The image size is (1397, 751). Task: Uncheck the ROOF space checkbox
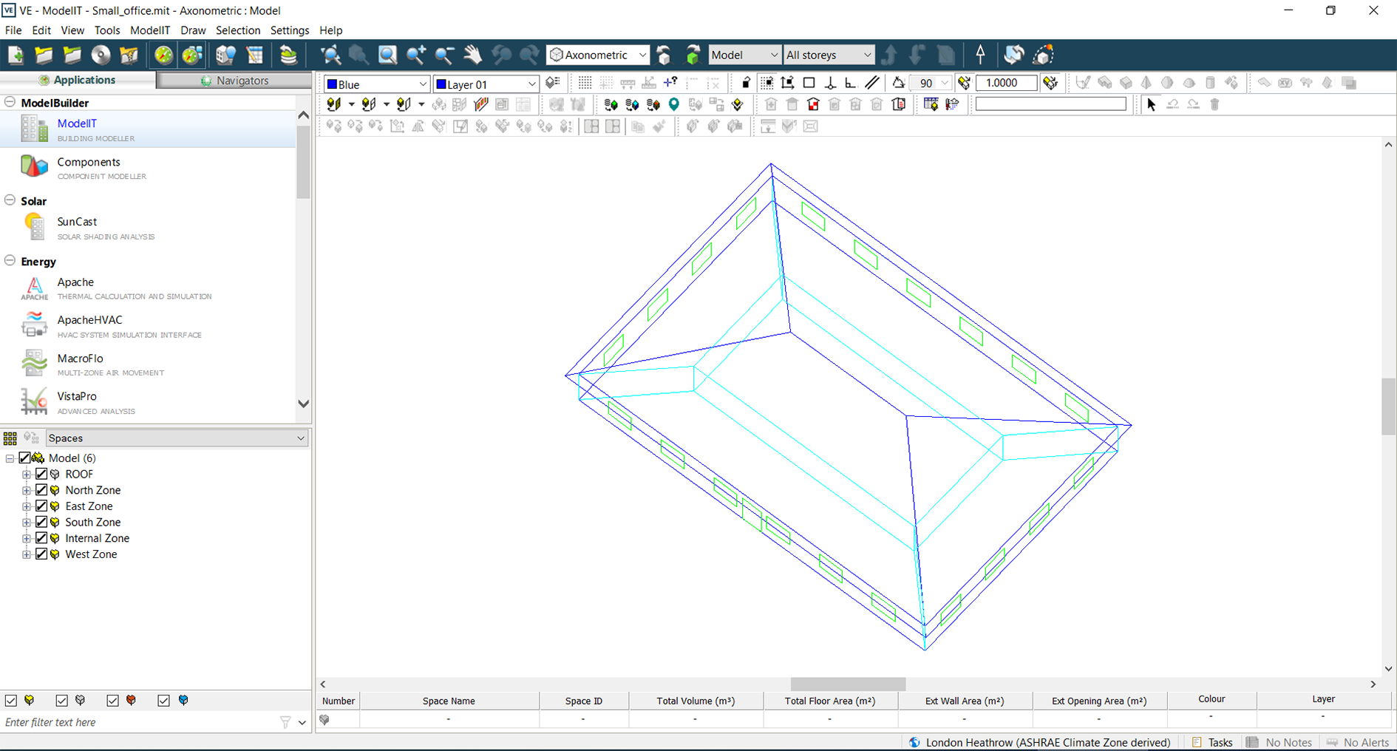tap(41, 475)
